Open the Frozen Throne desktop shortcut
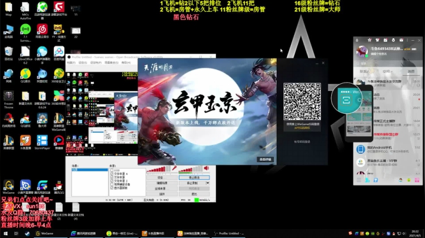Viewport: 425px width, 238px height. click(x=9, y=100)
